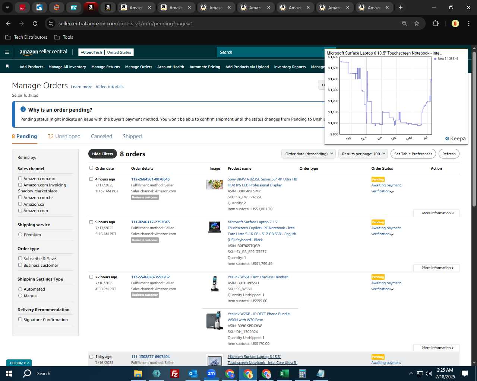Image resolution: width=477 pixels, height=381 pixels.
Task: Expand awaiting payment verification chevron for Sony order
Action: click(x=392, y=192)
